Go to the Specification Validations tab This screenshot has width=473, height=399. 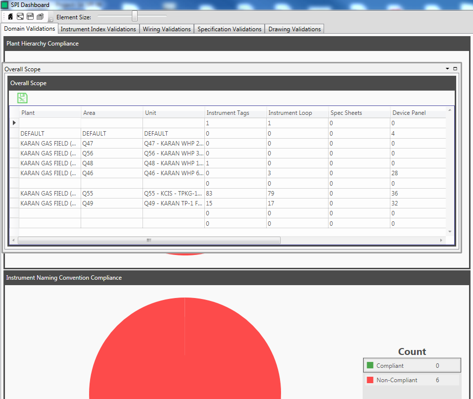[x=230, y=29]
